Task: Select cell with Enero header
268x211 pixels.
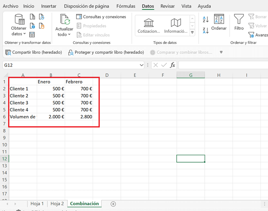Action: [51, 82]
